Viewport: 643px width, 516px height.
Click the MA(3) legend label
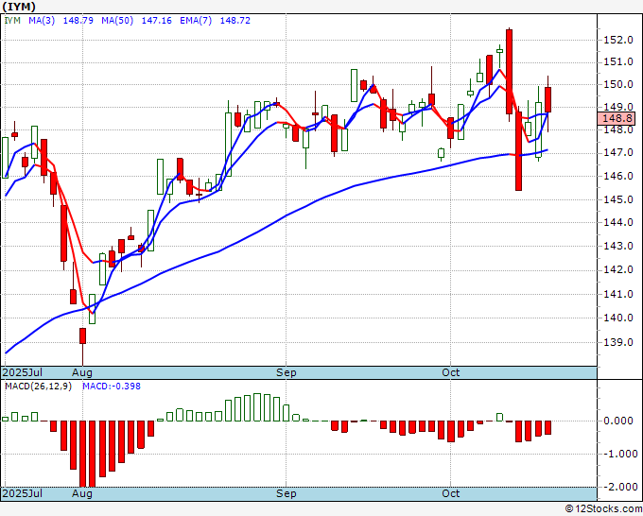[42, 21]
